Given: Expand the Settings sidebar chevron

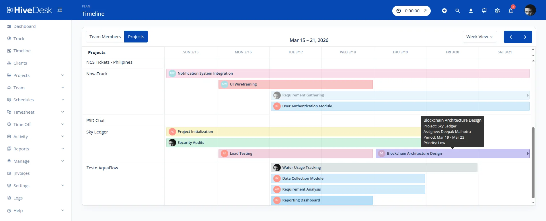Looking at the screenshot, I should 63,185.
